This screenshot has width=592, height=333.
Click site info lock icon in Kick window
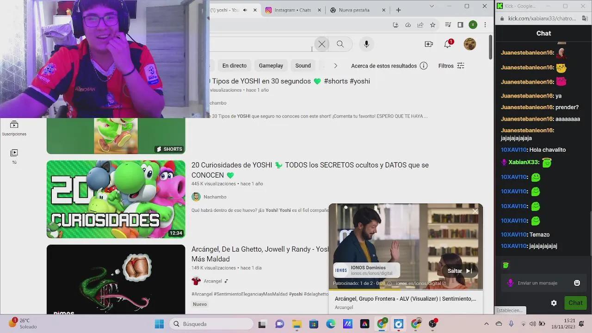[502, 18]
